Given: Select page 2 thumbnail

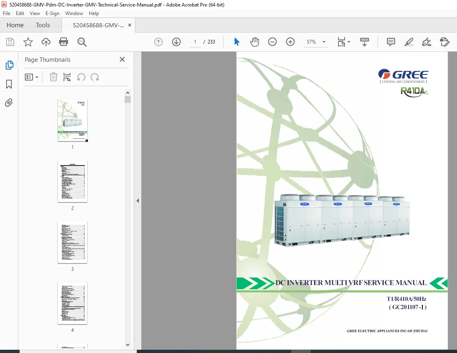Looking at the screenshot, I should 73,181.
